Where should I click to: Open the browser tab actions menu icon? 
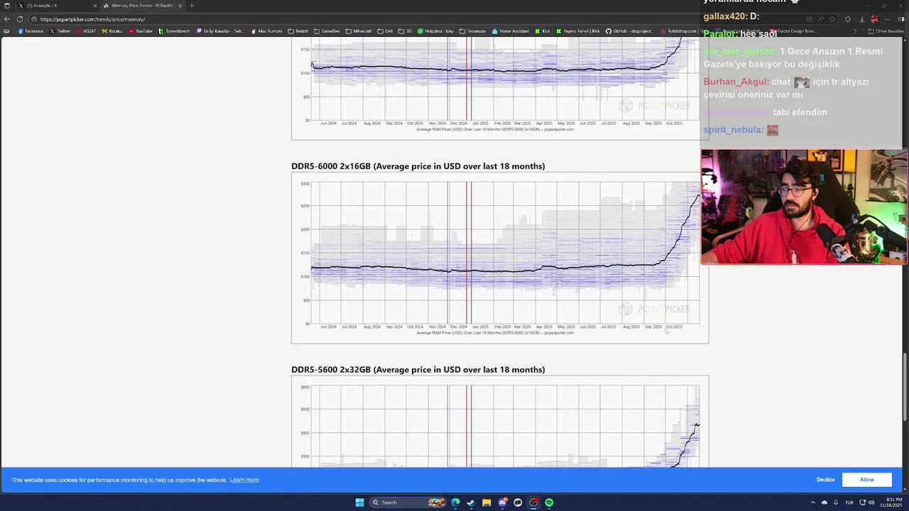click(7, 6)
